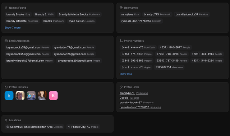Screen dimensions: 230x136
Task: Click phone number (334) 291-5366
Action: [x=137, y=61]
